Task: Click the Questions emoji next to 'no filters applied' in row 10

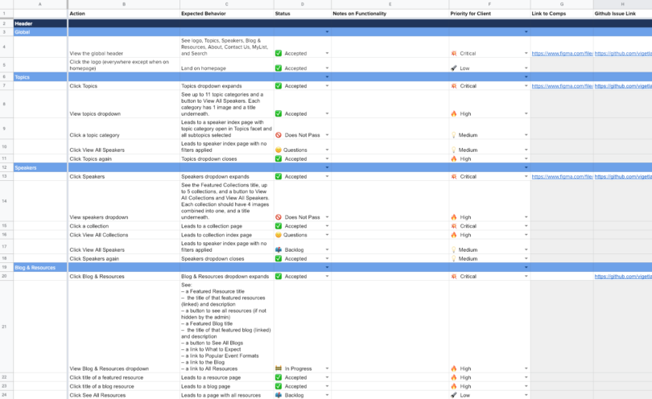Action: click(x=279, y=150)
